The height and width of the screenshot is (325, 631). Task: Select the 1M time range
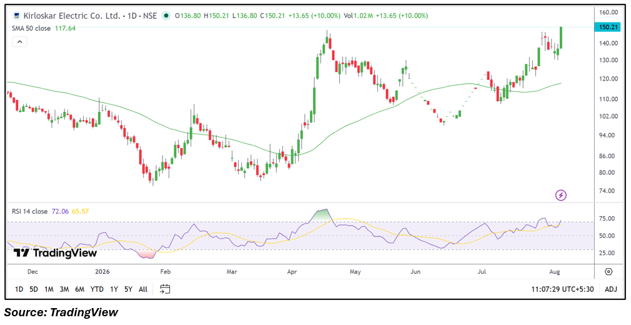pos(49,289)
